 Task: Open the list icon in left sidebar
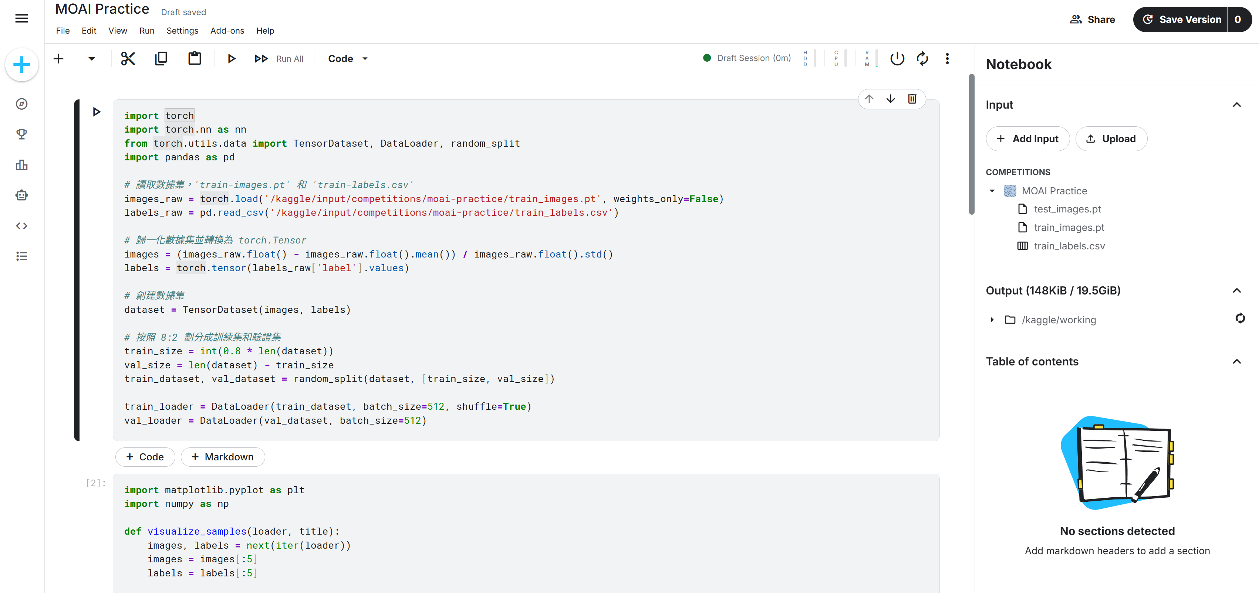[21, 256]
